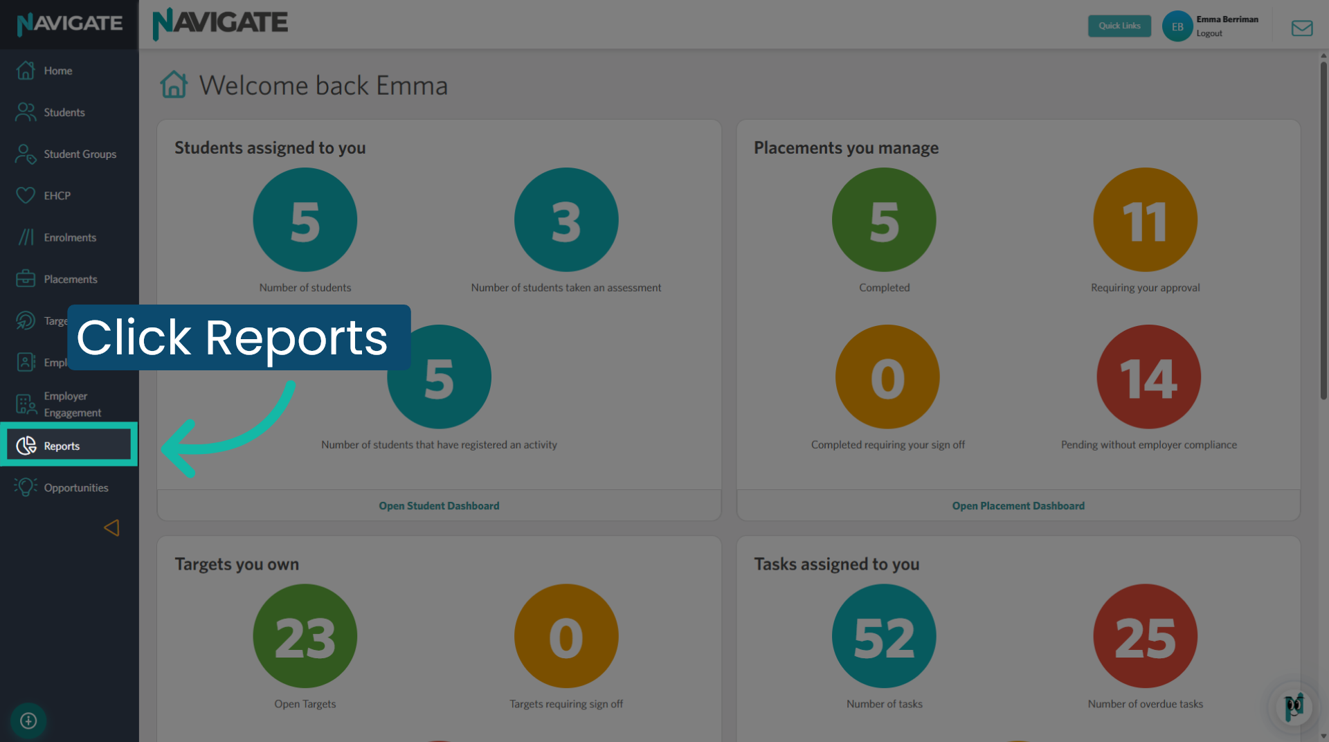Click the Enrolments slashes icon
The height and width of the screenshot is (742, 1329).
(26, 237)
